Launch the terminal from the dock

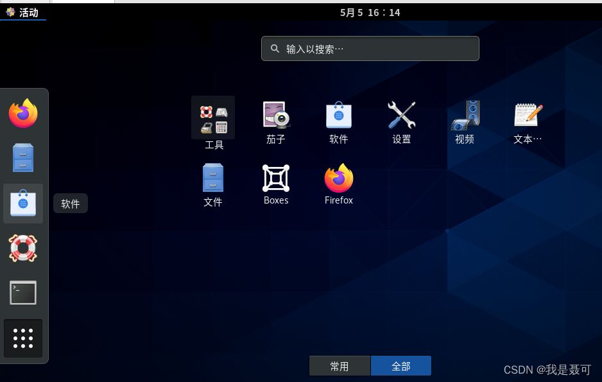coord(23,292)
